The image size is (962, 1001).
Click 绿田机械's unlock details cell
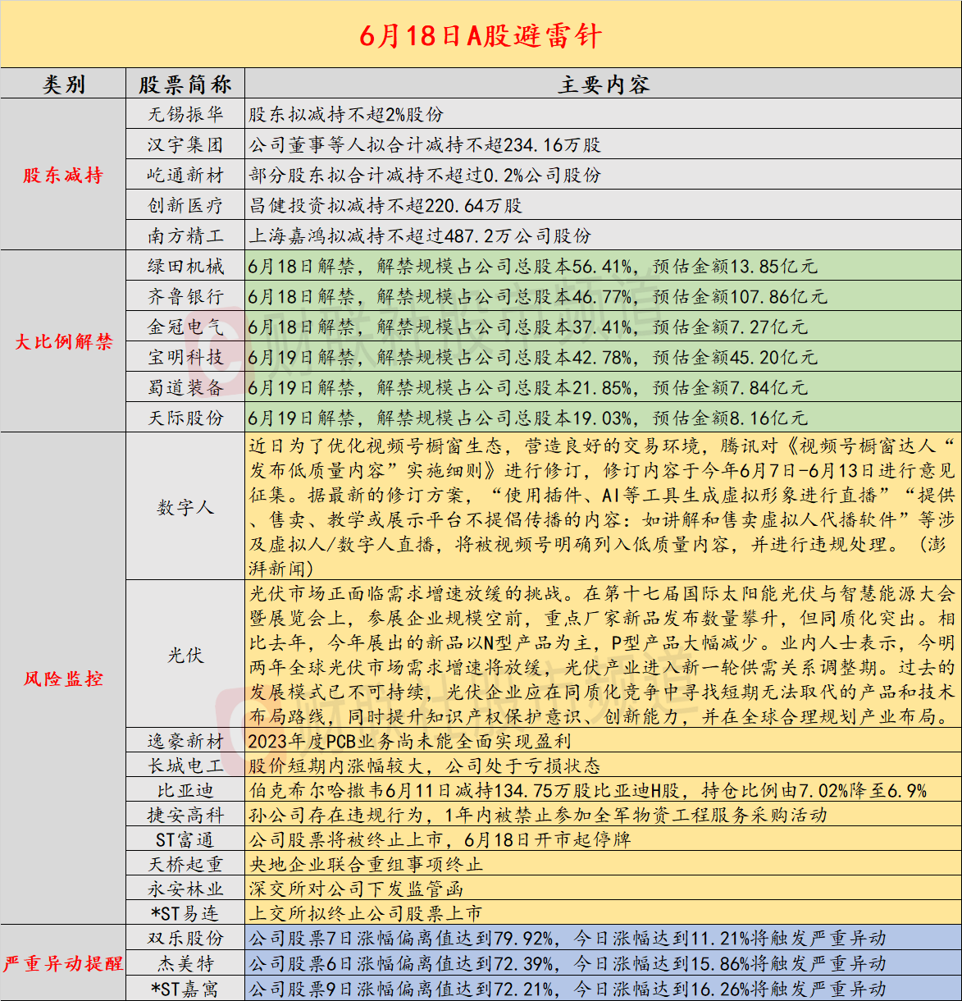coord(603,266)
